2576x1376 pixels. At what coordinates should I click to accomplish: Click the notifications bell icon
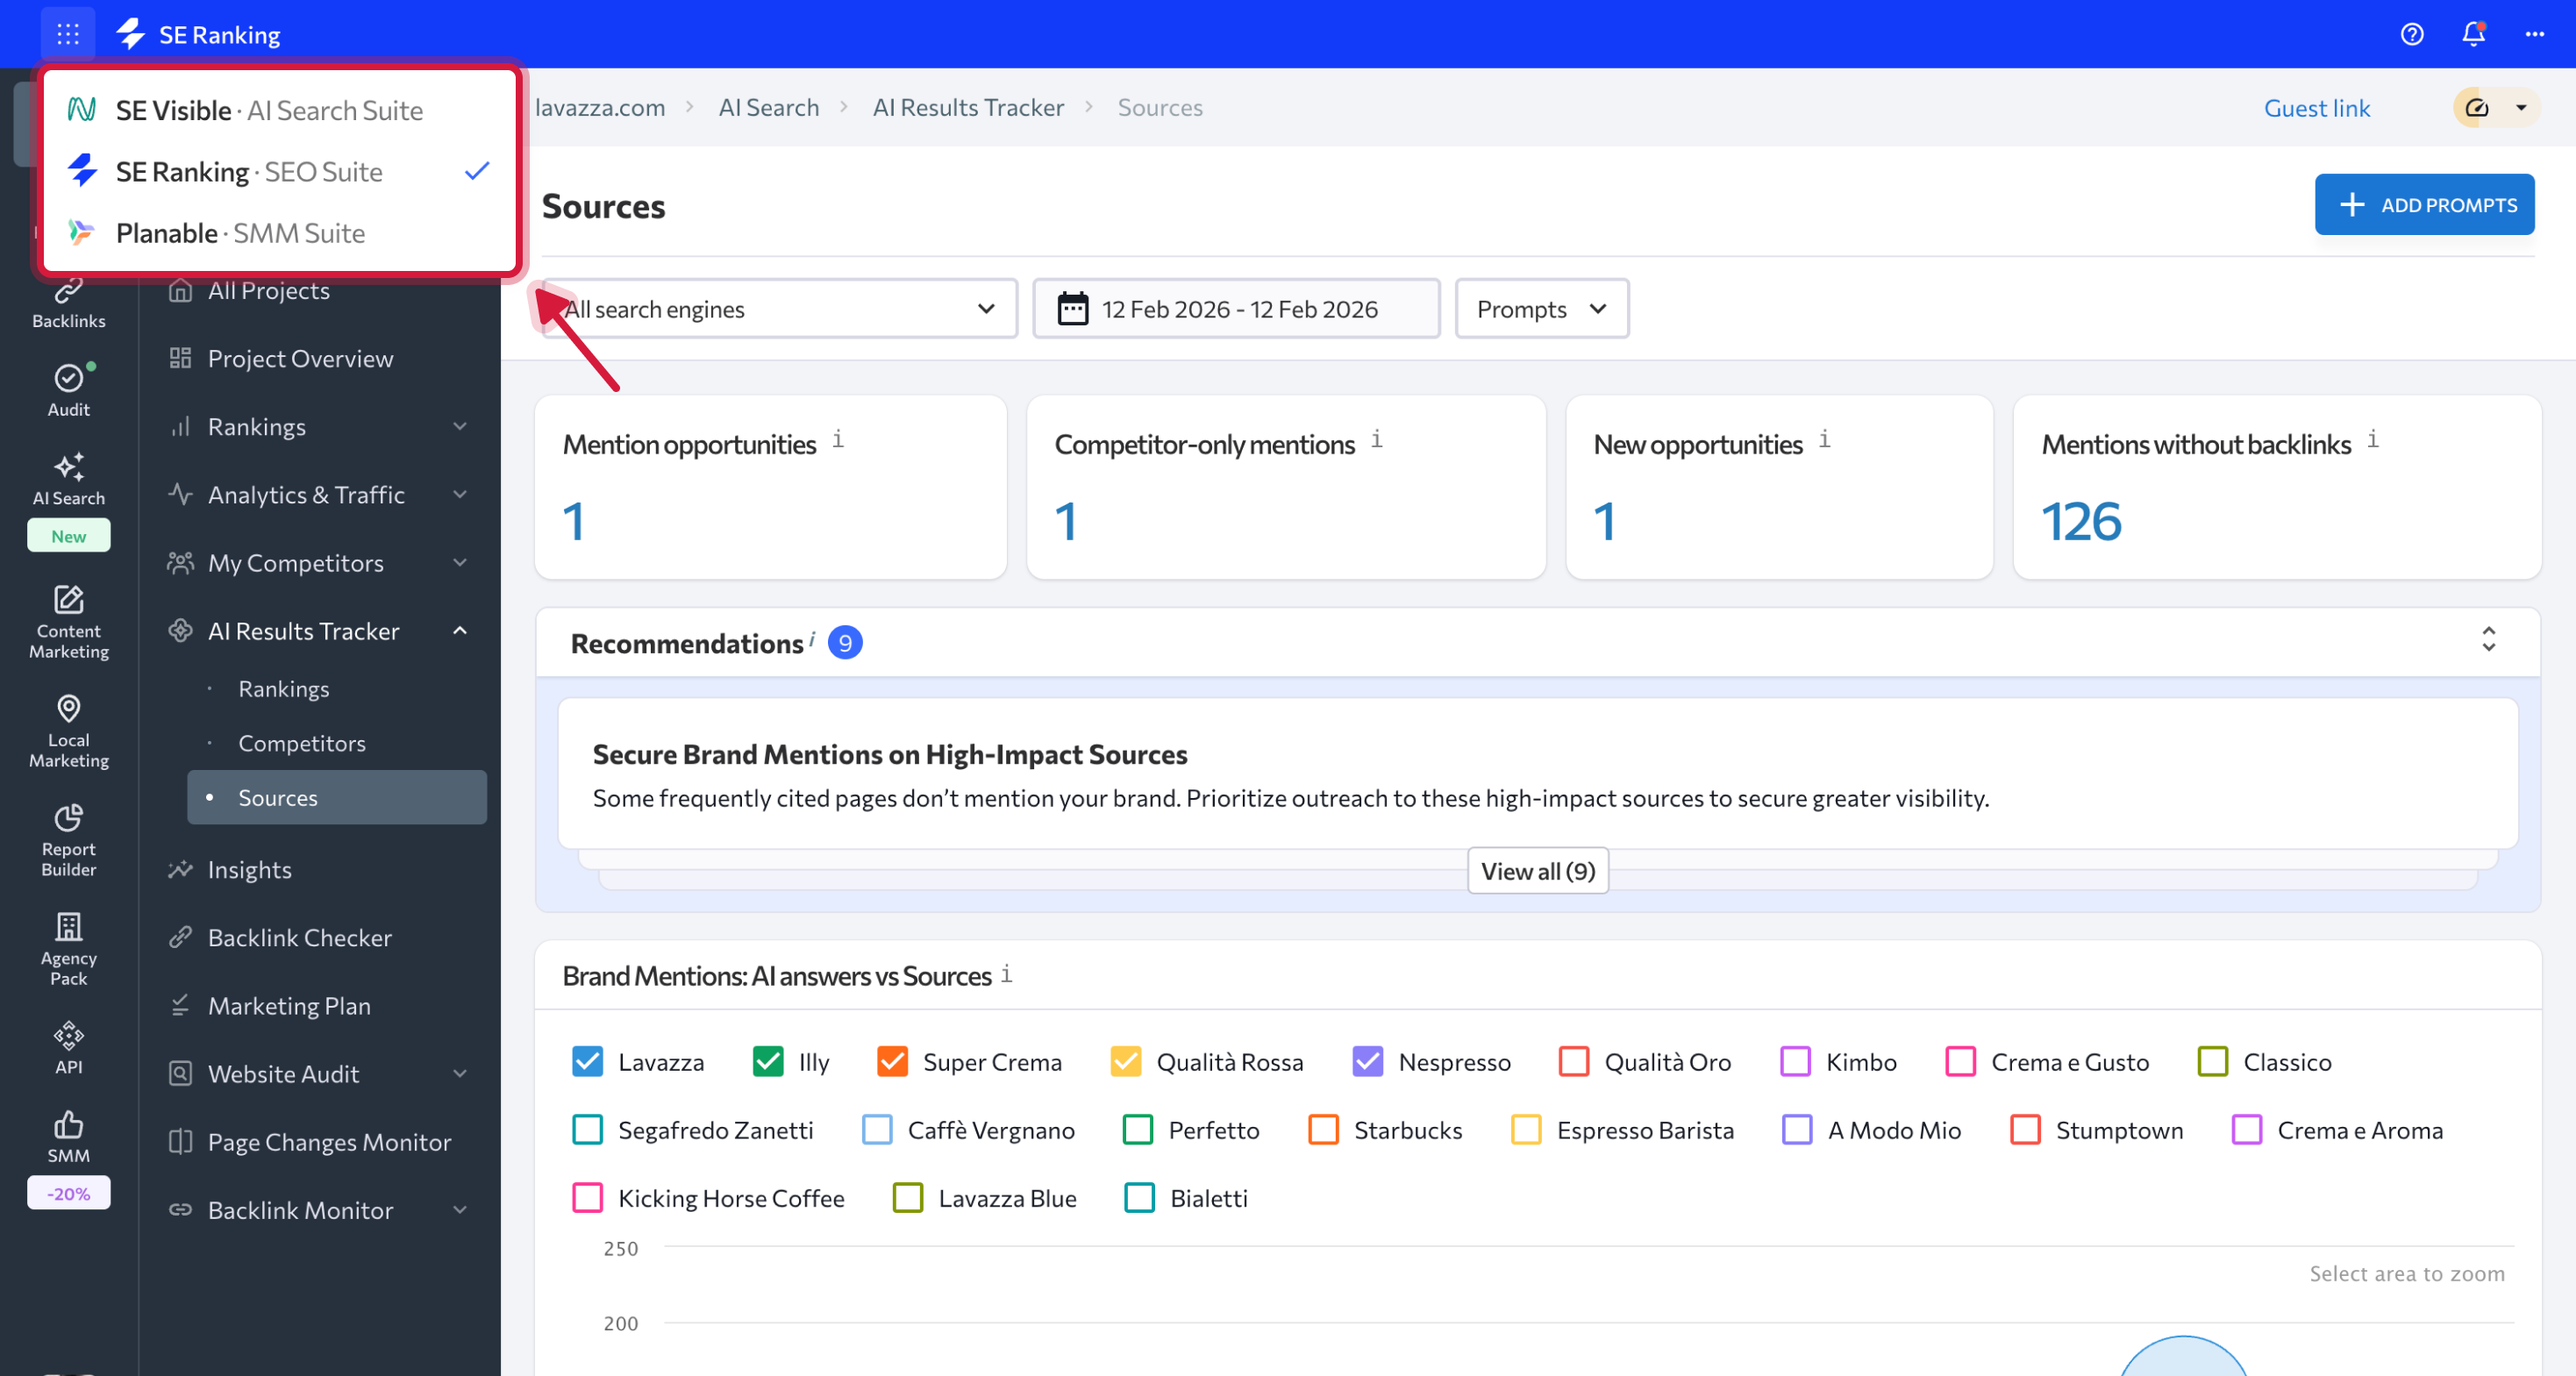tap(2473, 34)
